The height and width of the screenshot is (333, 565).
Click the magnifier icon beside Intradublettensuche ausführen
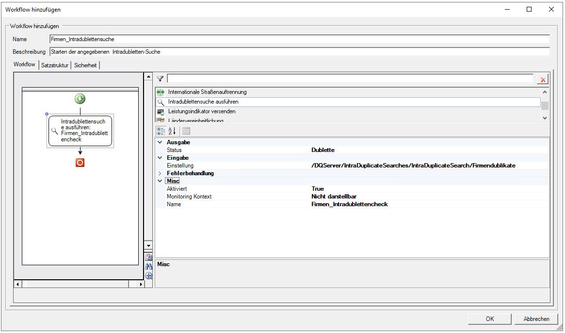[161, 102]
